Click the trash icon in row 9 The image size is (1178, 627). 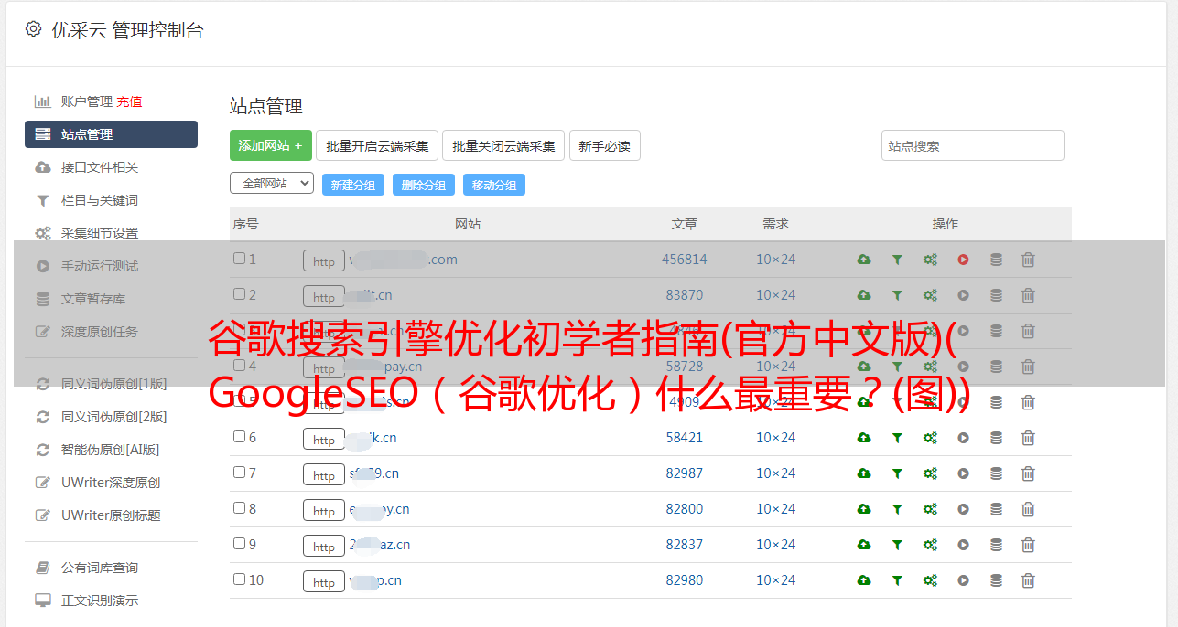(1028, 545)
